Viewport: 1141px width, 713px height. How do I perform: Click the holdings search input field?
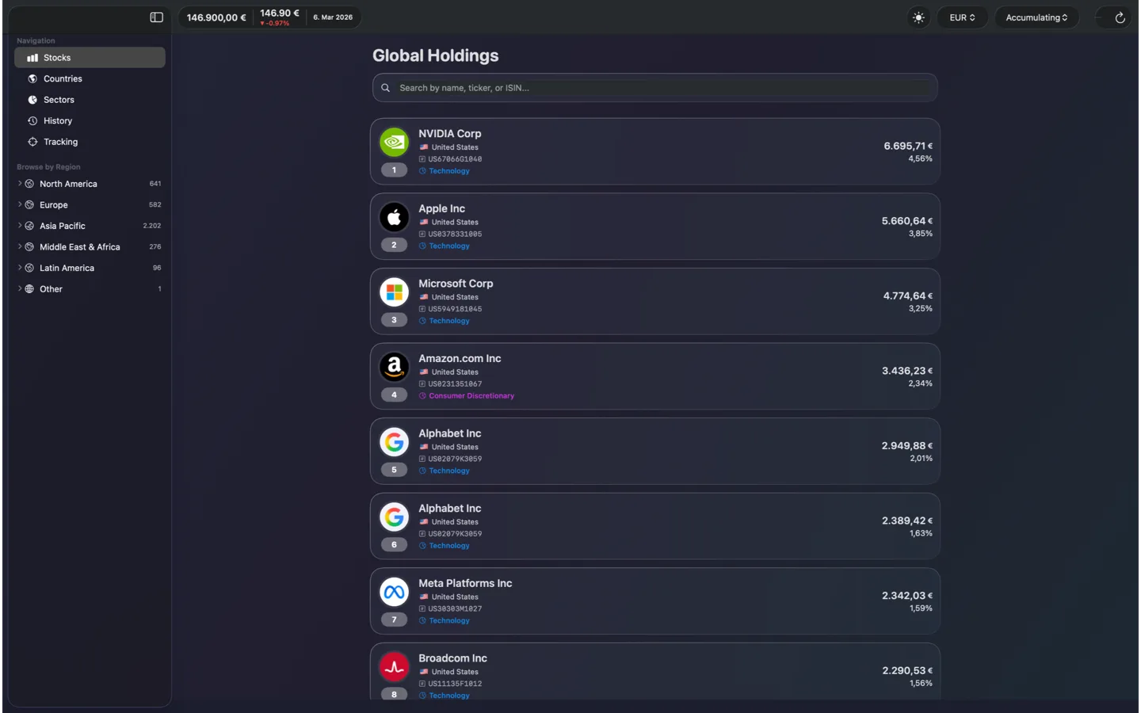tap(654, 88)
